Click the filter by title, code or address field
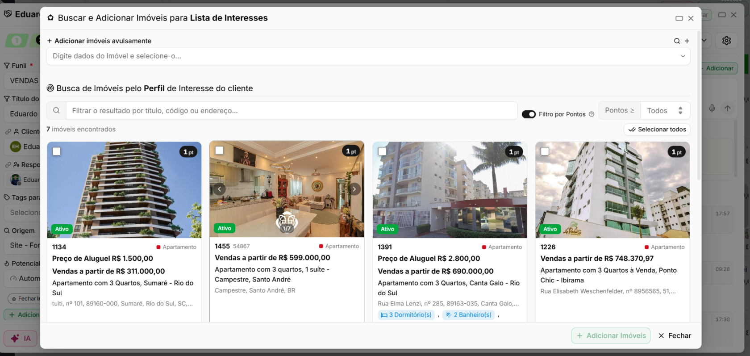 coord(292,110)
